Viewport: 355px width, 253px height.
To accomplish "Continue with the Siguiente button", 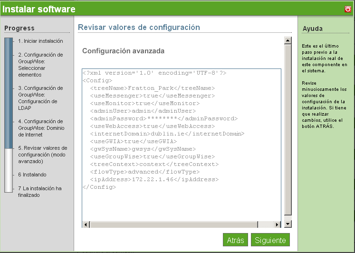I will (270, 240).
